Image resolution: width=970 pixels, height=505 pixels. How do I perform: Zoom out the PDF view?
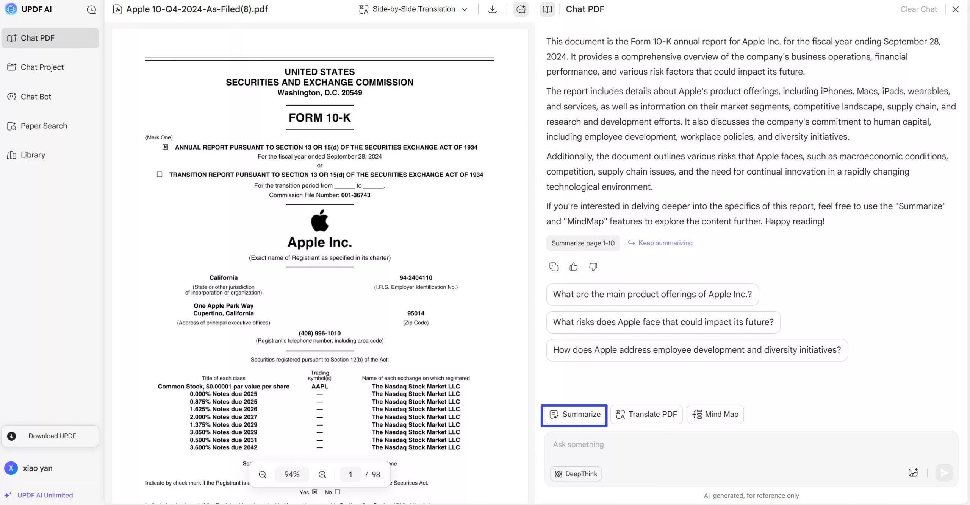click(x=263, y=474)
